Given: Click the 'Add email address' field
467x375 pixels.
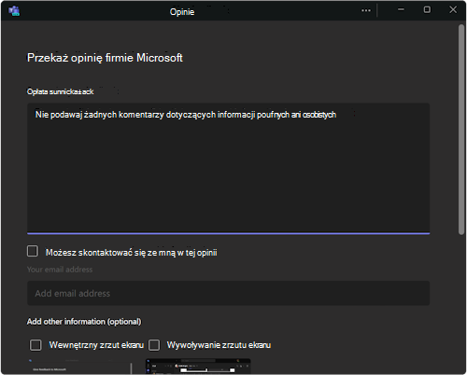Looking at the screenshot, I should (228, 293).
